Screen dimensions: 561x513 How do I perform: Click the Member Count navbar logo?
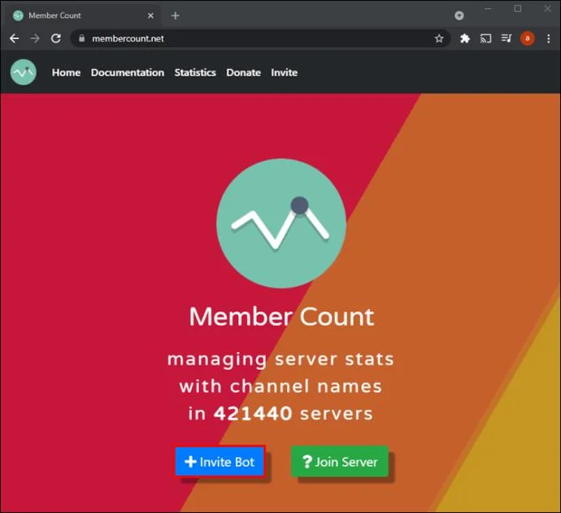tap(24, 72)
